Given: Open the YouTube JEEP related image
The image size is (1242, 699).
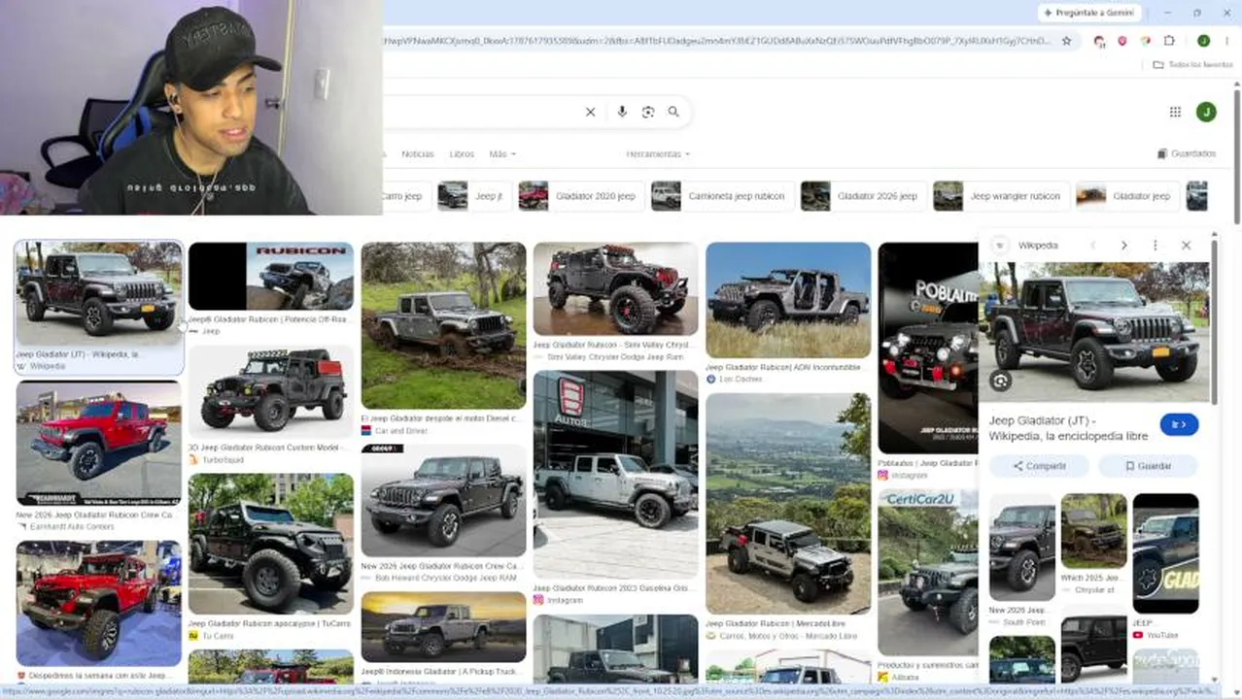Looking at the screenshot, I should pyautogui.click(x=1165, y=553).
